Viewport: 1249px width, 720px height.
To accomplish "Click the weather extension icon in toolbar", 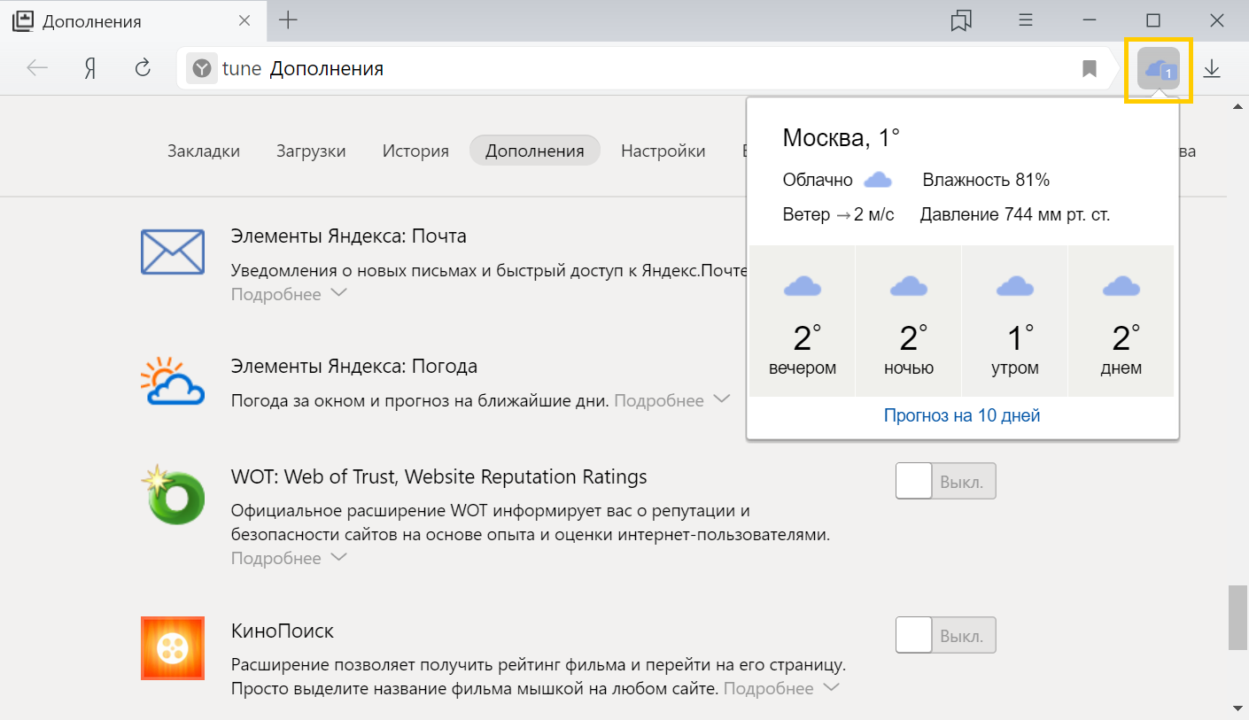I will [x=1158, y=69].
